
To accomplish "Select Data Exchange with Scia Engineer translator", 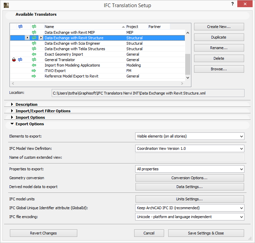I will point(98,43).
